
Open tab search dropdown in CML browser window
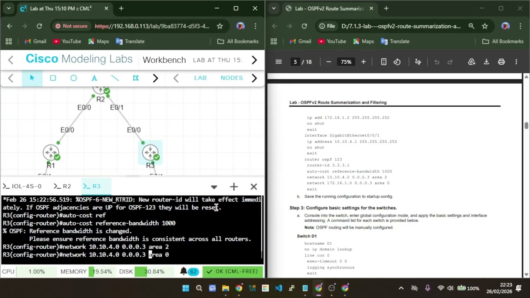coord(8,8)
